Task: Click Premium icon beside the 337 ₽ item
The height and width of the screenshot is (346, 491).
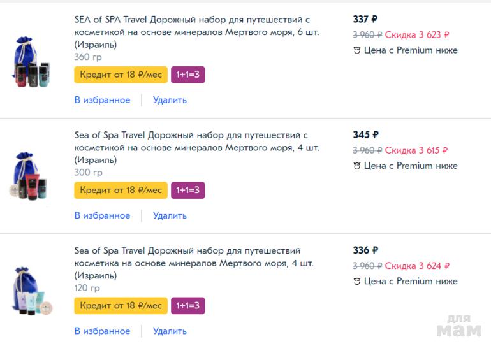Action: pos(357,50)
